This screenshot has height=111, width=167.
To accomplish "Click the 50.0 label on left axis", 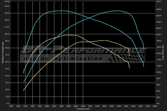I will pyautogui.click(x=7, y=69).
